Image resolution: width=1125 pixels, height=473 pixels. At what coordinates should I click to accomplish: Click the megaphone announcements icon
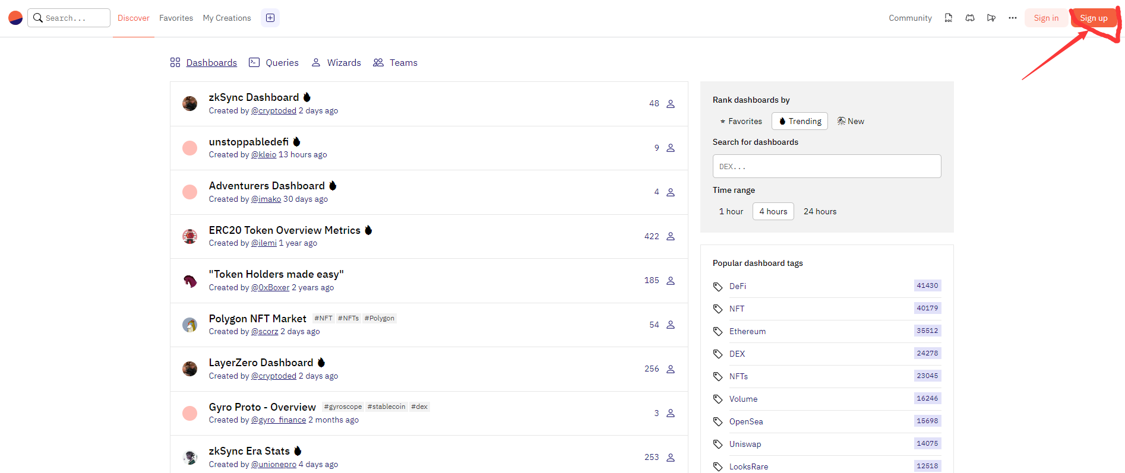coord(991,18)
